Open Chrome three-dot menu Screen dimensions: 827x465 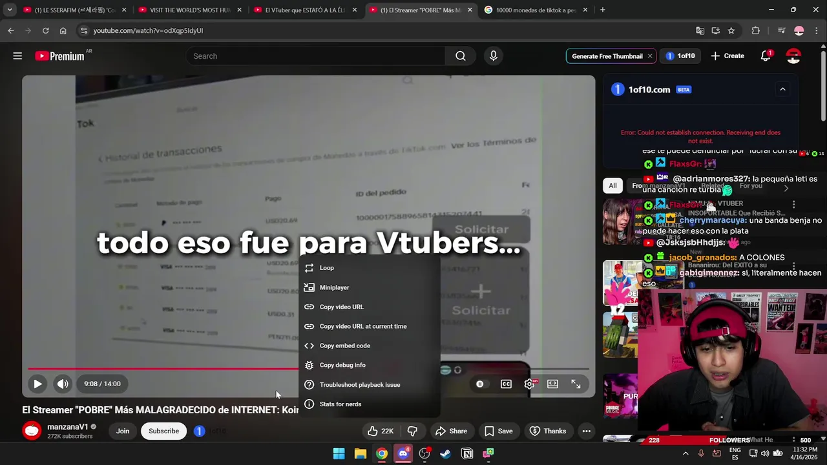coord(817,30)
